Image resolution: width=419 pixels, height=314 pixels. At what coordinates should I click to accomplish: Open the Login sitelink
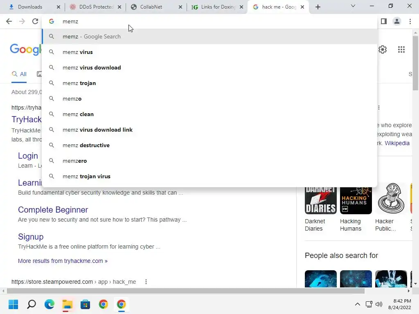[x=28, y=156]
